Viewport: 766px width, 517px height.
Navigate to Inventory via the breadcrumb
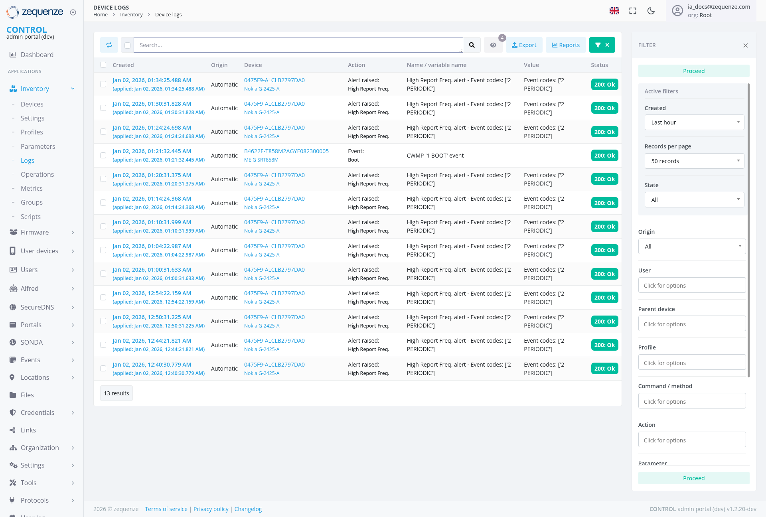[x=132, y=14]
